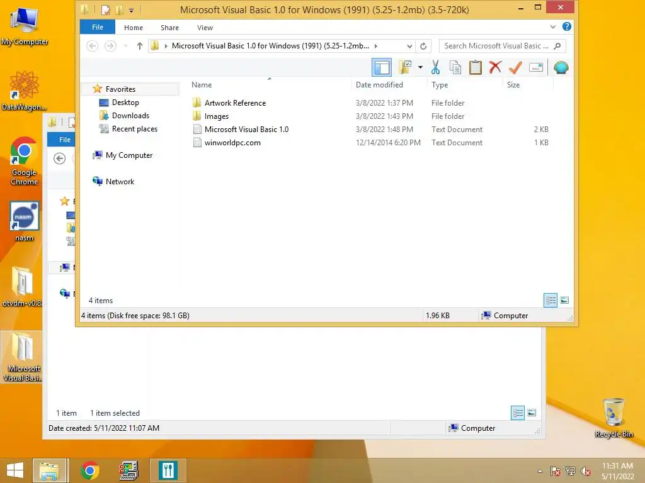Click the Cut scissors icon
Screen dimensions: 645x483
click(435, 67)
